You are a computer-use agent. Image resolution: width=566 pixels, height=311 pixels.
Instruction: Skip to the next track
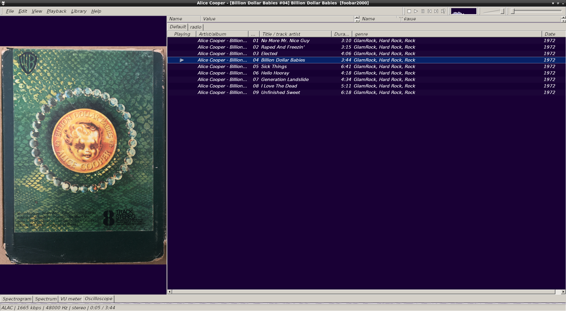click(436, 11)
